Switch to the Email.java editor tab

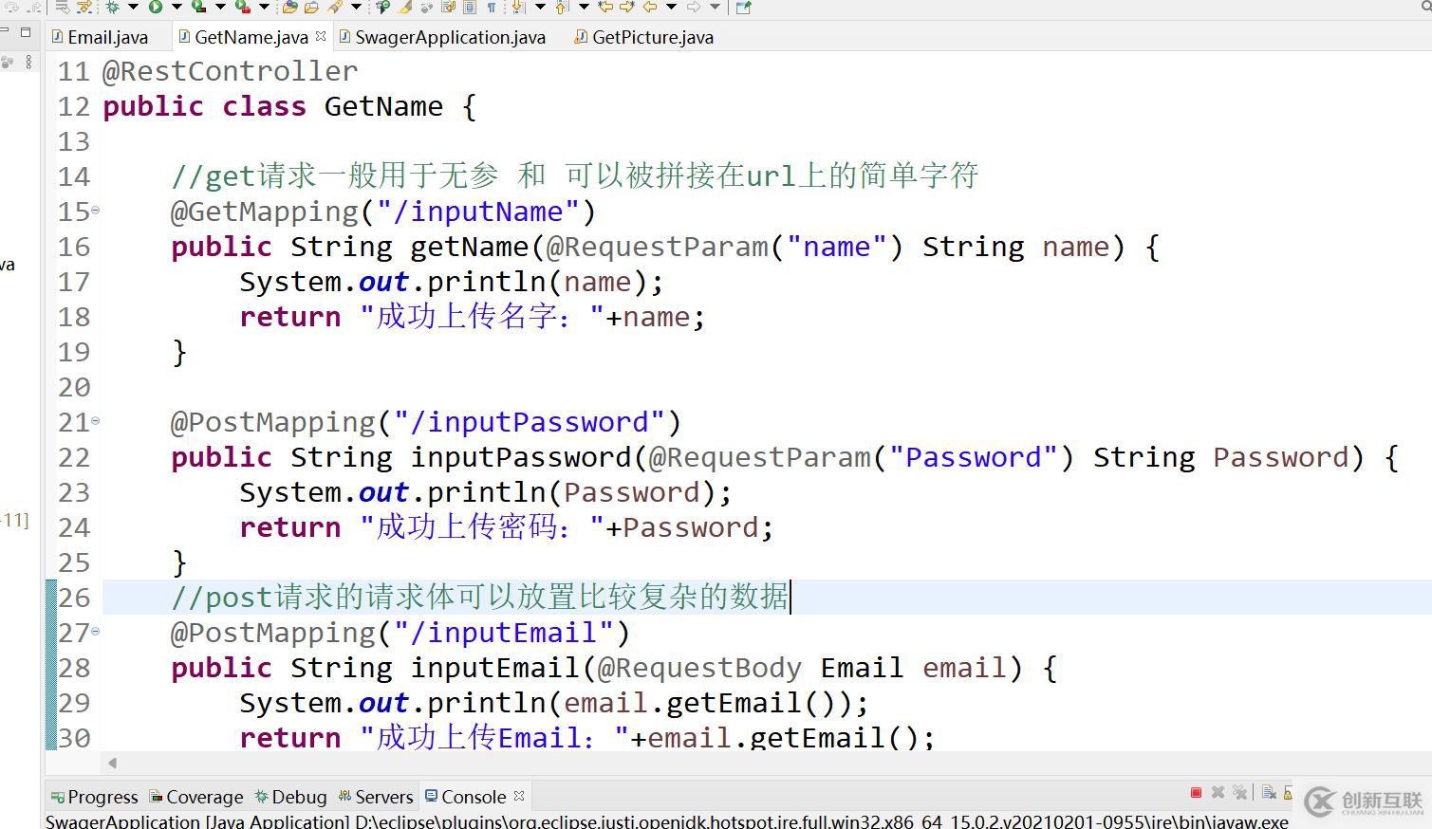(x=101, y=37)
